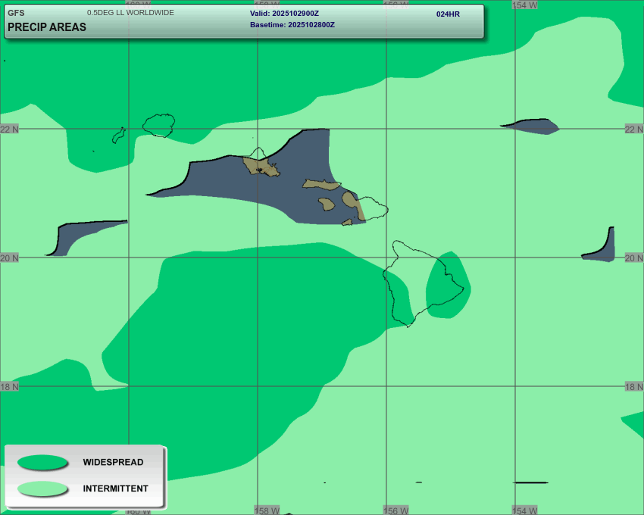Viewport: 644px width, 515px height.
Task: Click the PRECIP AREAS title text
Action: 47,27
